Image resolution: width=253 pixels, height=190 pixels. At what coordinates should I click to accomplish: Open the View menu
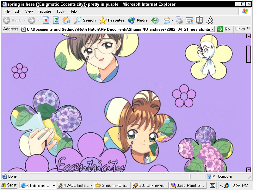click(x=29, y=11)
